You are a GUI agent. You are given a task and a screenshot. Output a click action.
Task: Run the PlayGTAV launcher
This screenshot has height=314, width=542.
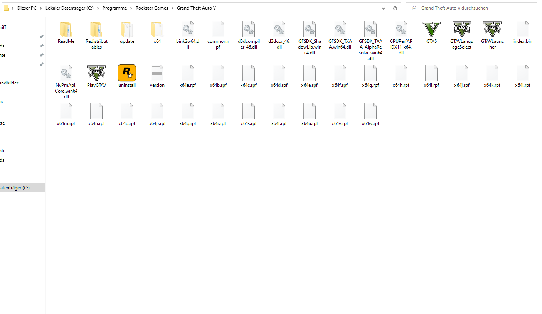click(96, 73)
